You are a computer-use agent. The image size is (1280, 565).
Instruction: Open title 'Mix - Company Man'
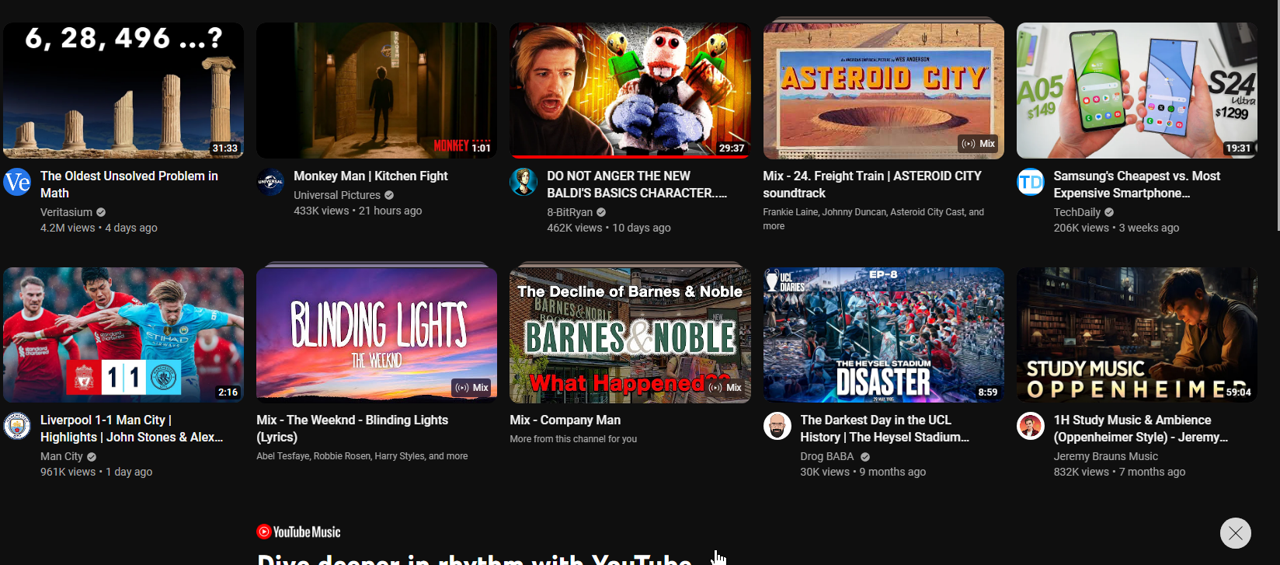tap(565, 420)
